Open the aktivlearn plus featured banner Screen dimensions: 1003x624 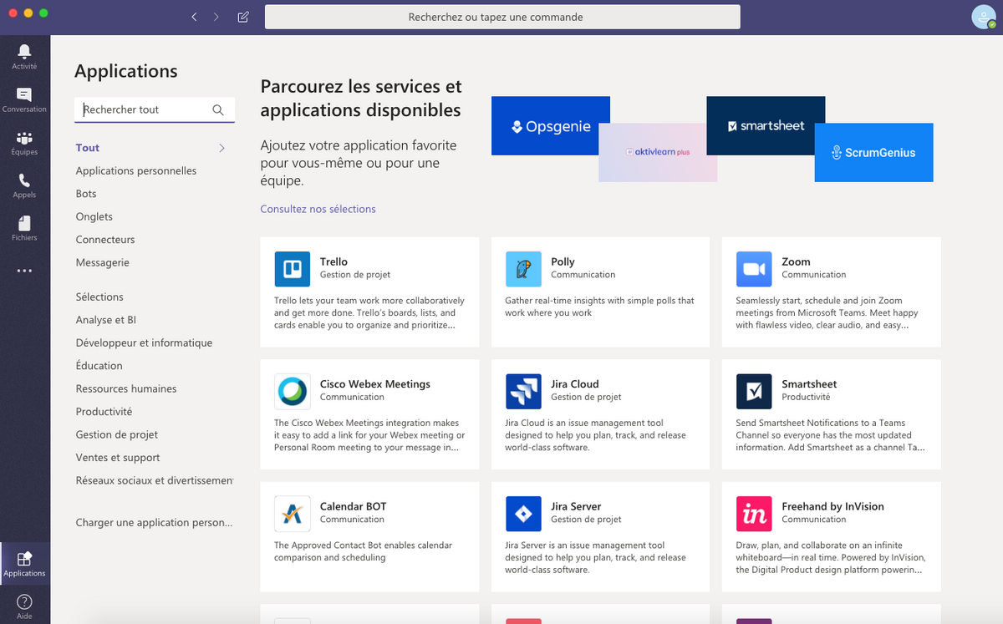[x=658, y=152]
